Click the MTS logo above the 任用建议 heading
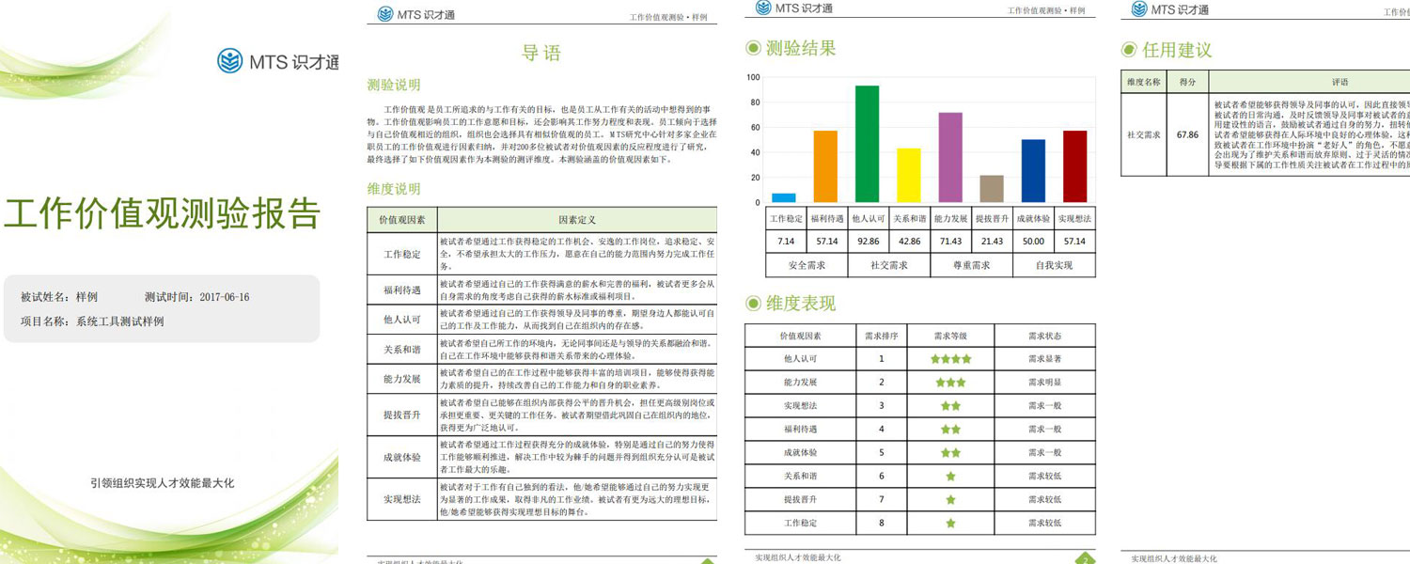The height and width of the screenshot is (564, 1410). coord(1170,9)
